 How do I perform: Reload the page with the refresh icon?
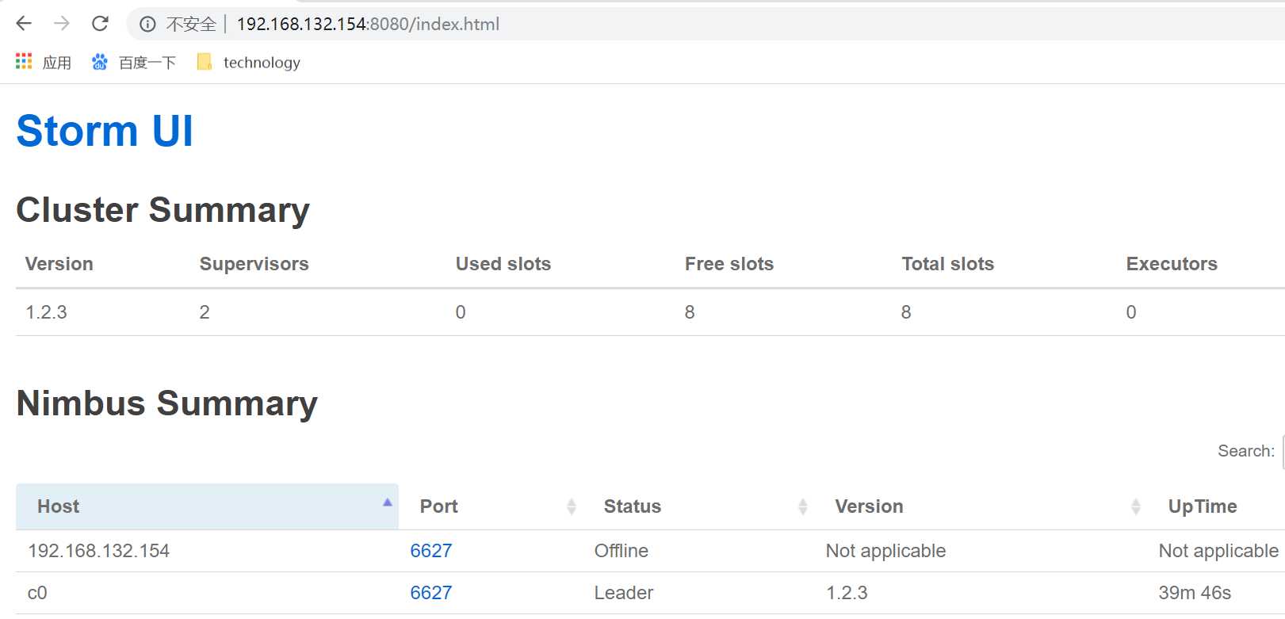point(100,24)
